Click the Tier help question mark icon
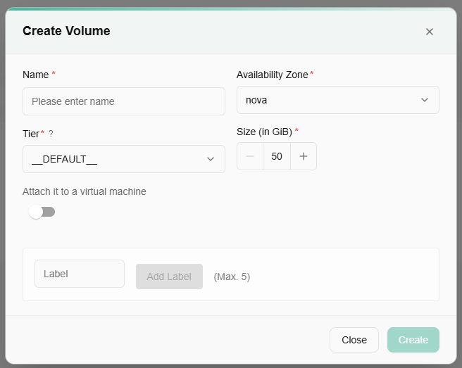462x368 pixels. pos(51,134)
